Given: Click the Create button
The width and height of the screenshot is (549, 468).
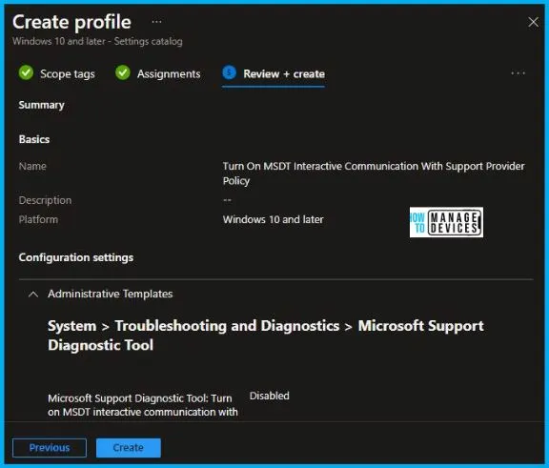Looking at the screenshot, I should tap(129, 448).
